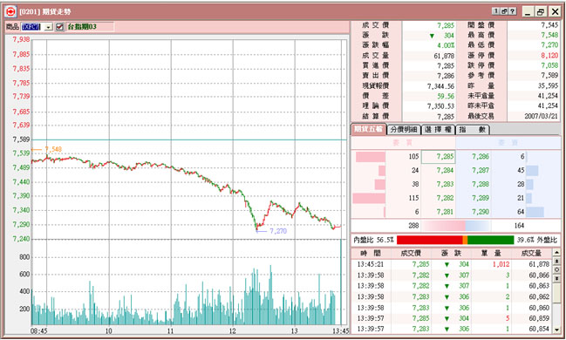Viewport: 566px width, 340px height.
Task: Toggle the checkbox beside 台指期03
Action: 59,27
